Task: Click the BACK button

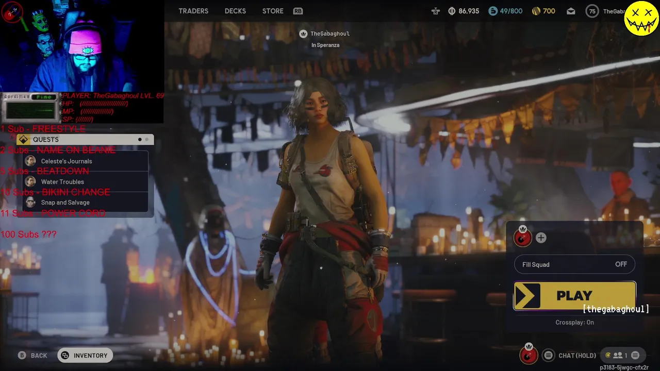Action: pos(33,356)
